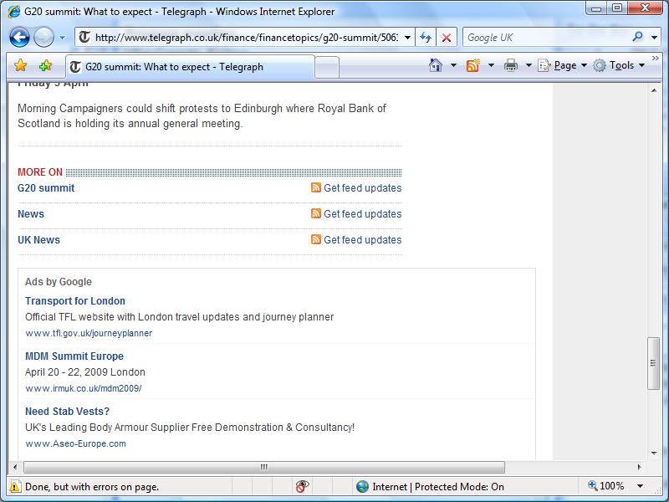Expand the Tools menu dropdown
Image resolution: width=669 pixels, height=502 pixels.
click(x=619, y=65)
